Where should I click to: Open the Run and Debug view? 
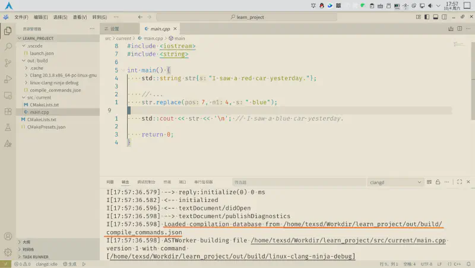pyautogui.click(x=8, y=78)
